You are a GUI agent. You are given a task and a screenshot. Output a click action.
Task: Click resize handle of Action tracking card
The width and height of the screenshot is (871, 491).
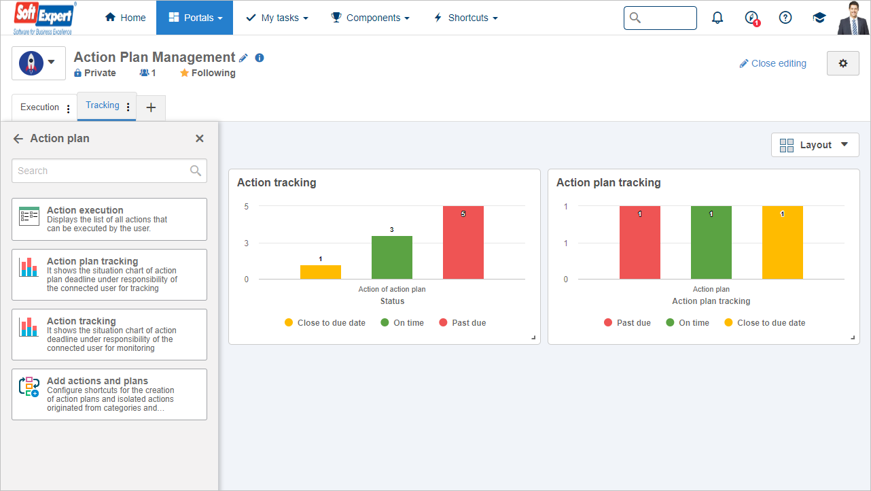pyautogui.click(x=533, y=337)
